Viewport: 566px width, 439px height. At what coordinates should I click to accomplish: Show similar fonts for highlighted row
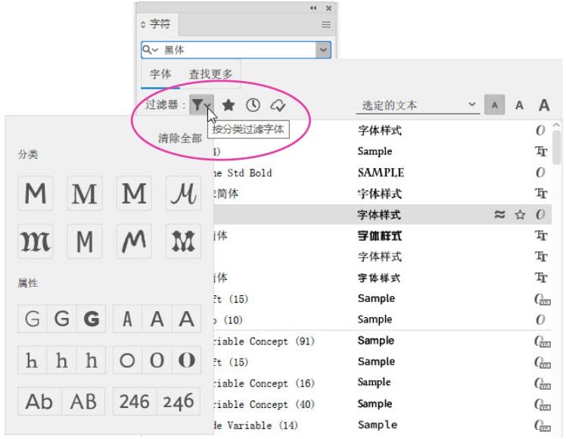click(x=499, y=215)
